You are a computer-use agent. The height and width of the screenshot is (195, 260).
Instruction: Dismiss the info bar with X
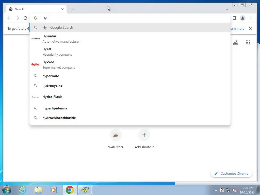[250, 28]
